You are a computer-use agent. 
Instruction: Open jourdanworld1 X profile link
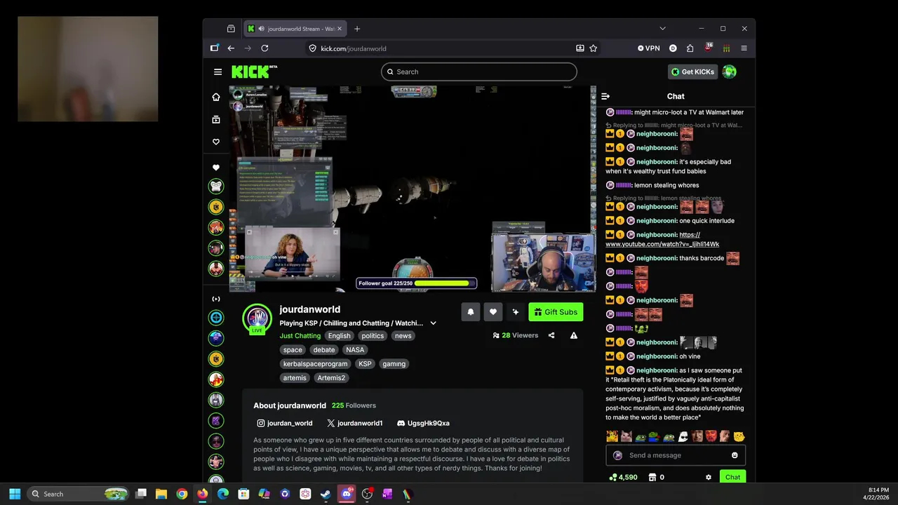[x=354, y=424]
